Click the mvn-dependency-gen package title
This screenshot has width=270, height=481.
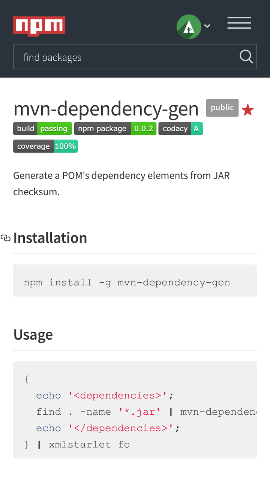(106, 109)
